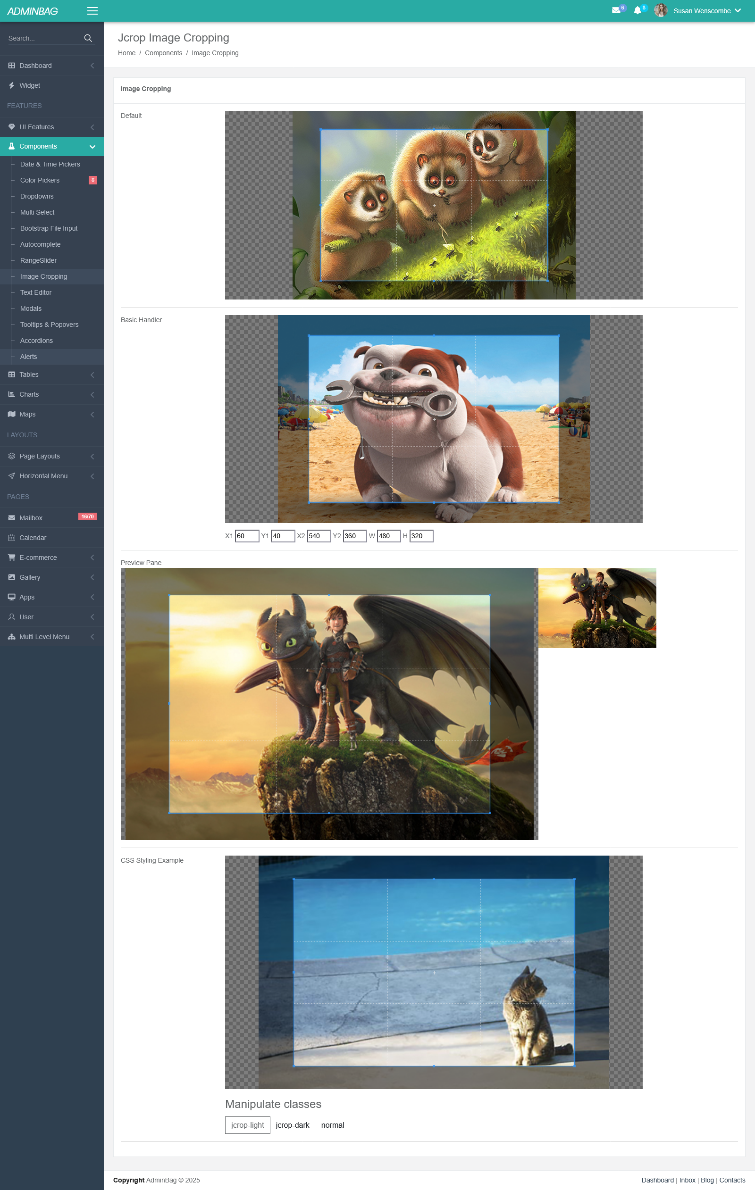Expand the Tables menu chevron
The height and width of the screenshot is (1190, 755).
click(x=92, y=375)
